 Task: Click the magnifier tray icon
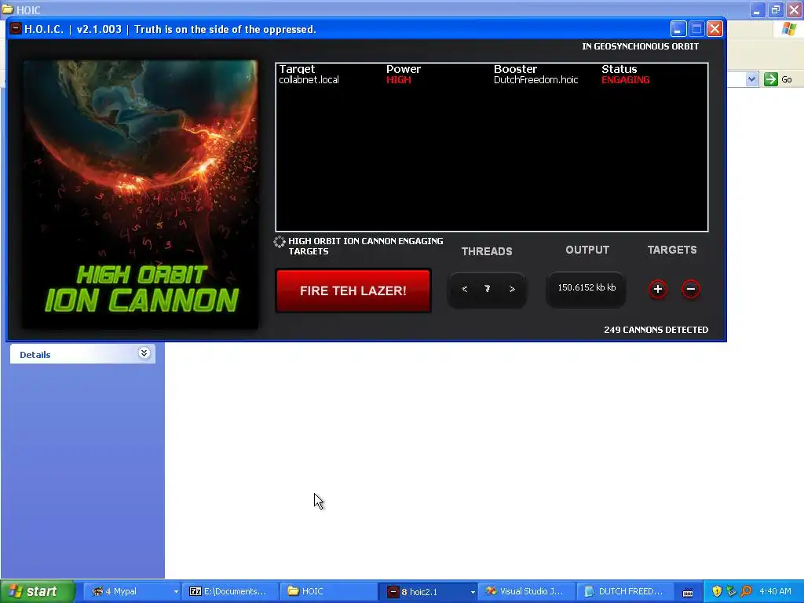746,592
